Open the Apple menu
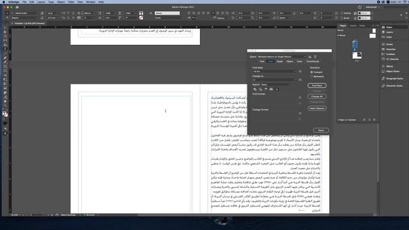 tap(4, 2)
